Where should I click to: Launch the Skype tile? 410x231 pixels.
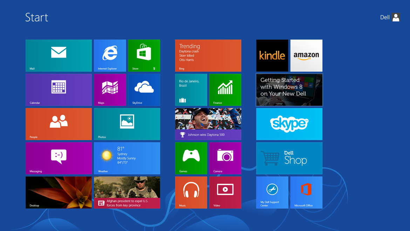289,124
